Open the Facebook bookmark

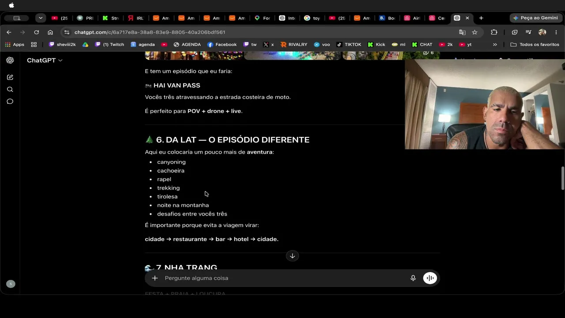pyautogui.click(x=222, y=45)
